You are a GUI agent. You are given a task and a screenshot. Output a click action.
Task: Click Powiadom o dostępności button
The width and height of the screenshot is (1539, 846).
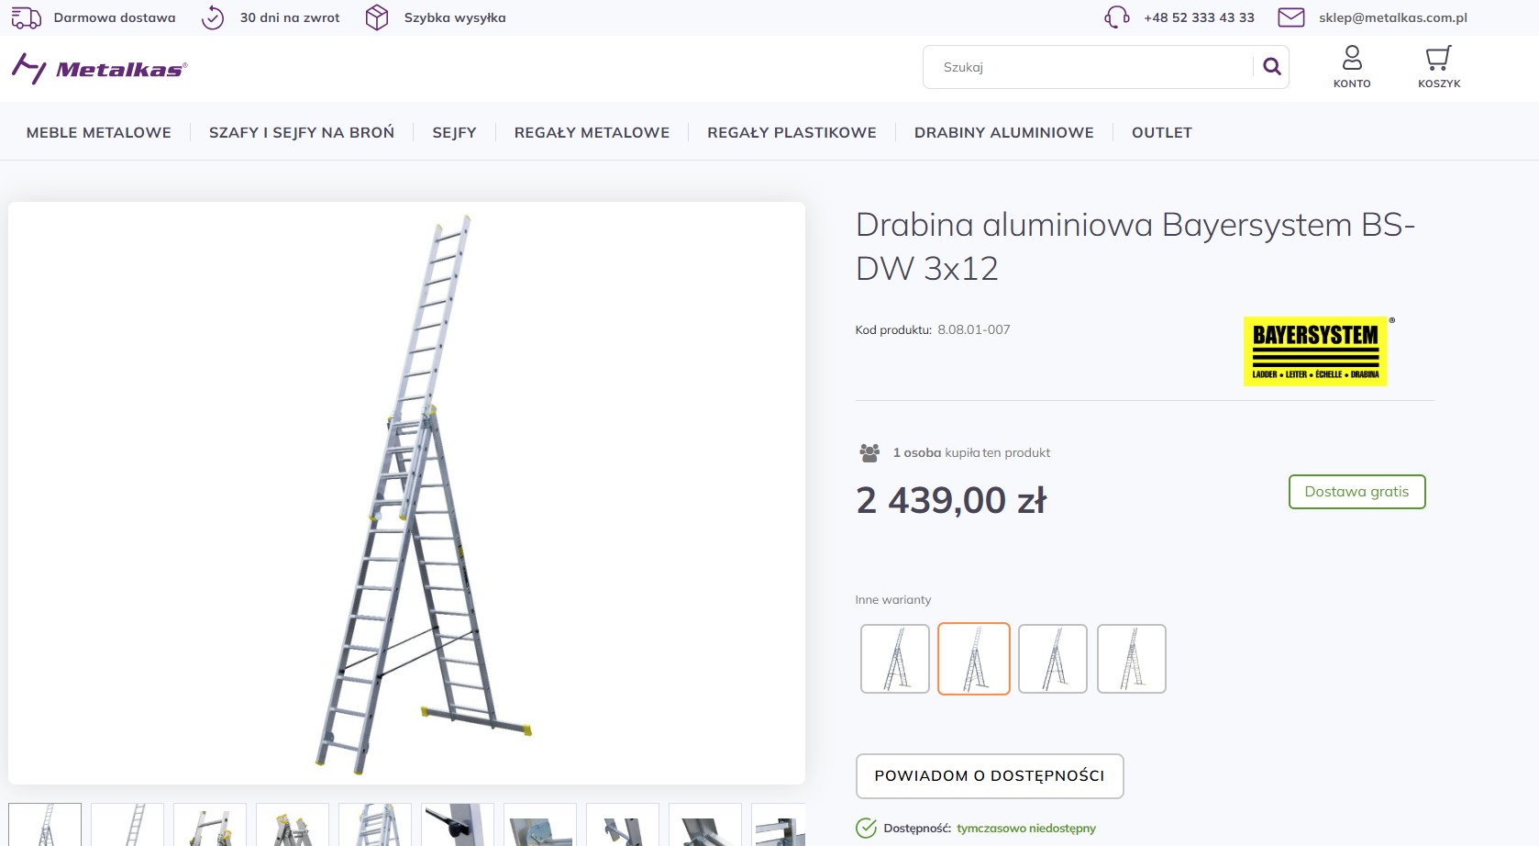(x=990, y=776)
